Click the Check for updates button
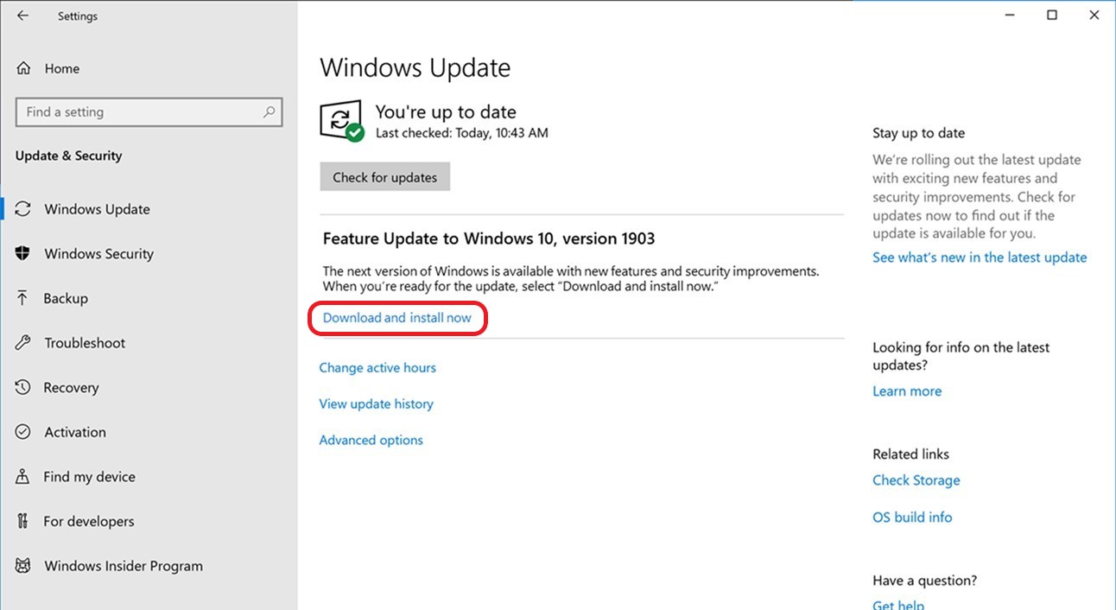This screenshot has height=610, width=1116. [x=385, y=177]
